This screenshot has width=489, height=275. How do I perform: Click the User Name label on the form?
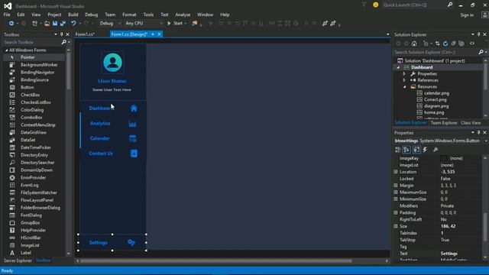pyautogui.click(x=112, y=81)
